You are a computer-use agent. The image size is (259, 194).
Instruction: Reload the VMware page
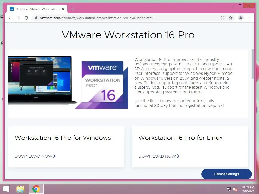tap(26, 18)
